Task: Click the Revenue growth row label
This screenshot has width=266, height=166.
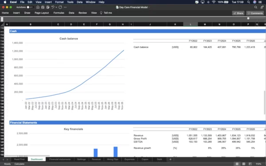Action: tap(142, 148)
